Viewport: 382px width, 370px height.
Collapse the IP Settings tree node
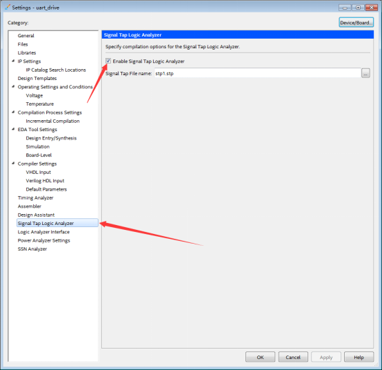click(13, 61)
